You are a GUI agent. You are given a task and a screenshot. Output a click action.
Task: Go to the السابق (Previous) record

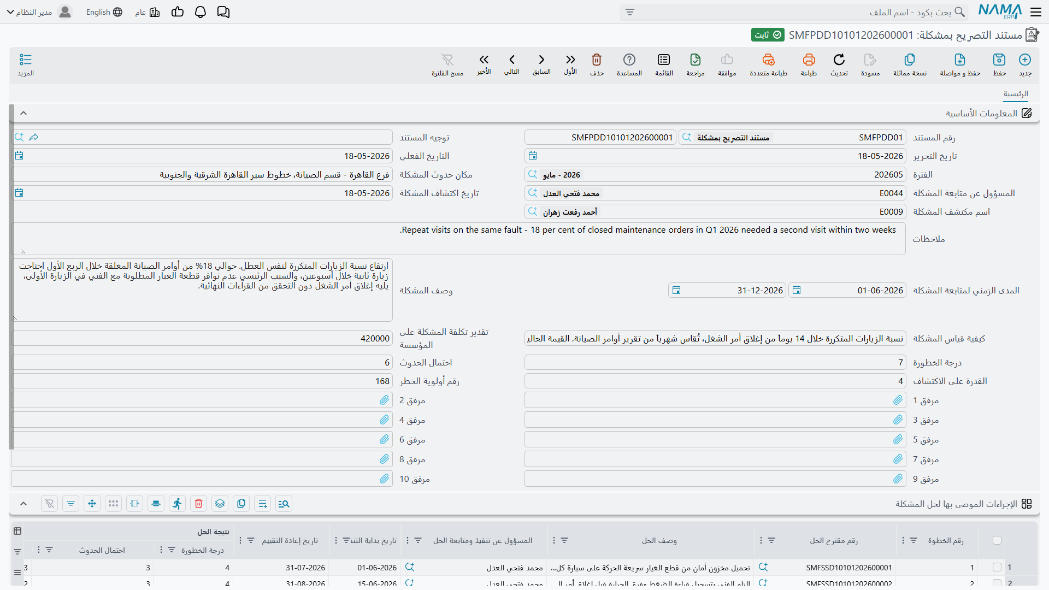click(541, 60)
